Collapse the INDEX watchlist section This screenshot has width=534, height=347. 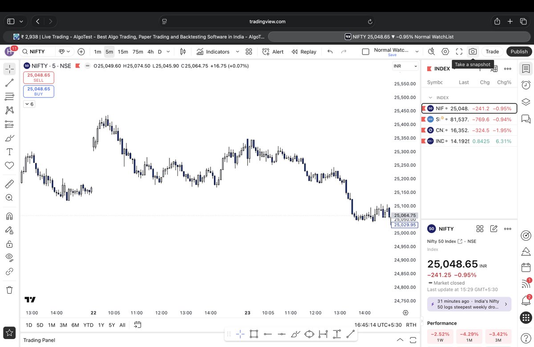pyautogui.click(x=430, y=97)
